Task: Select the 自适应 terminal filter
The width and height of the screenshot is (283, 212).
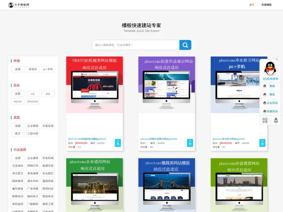Action: click(x=33, y=69)
